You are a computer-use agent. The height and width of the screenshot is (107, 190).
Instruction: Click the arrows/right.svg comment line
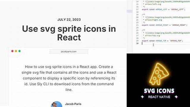click(x=153, y=20)
